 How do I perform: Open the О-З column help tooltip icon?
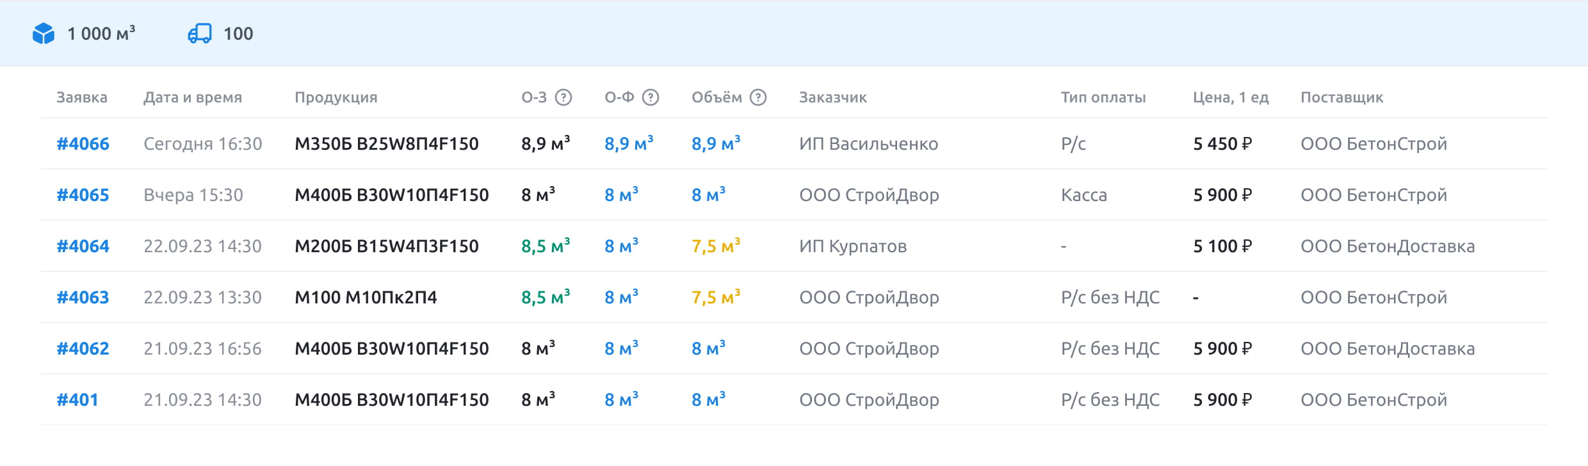(x=562, y=97)
